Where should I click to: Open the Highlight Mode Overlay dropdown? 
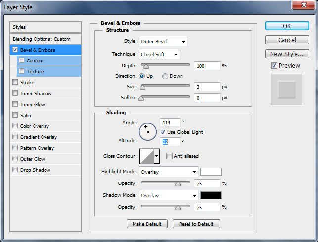point(169,172)
